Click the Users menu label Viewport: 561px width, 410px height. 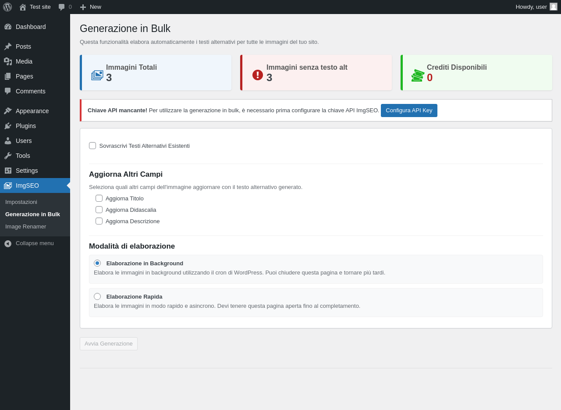pos(24,141)
